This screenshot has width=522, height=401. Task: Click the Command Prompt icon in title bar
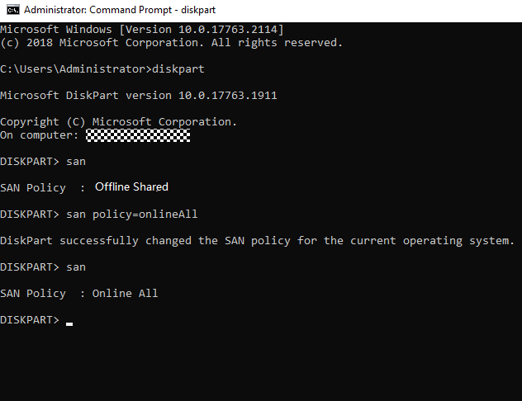13,10
